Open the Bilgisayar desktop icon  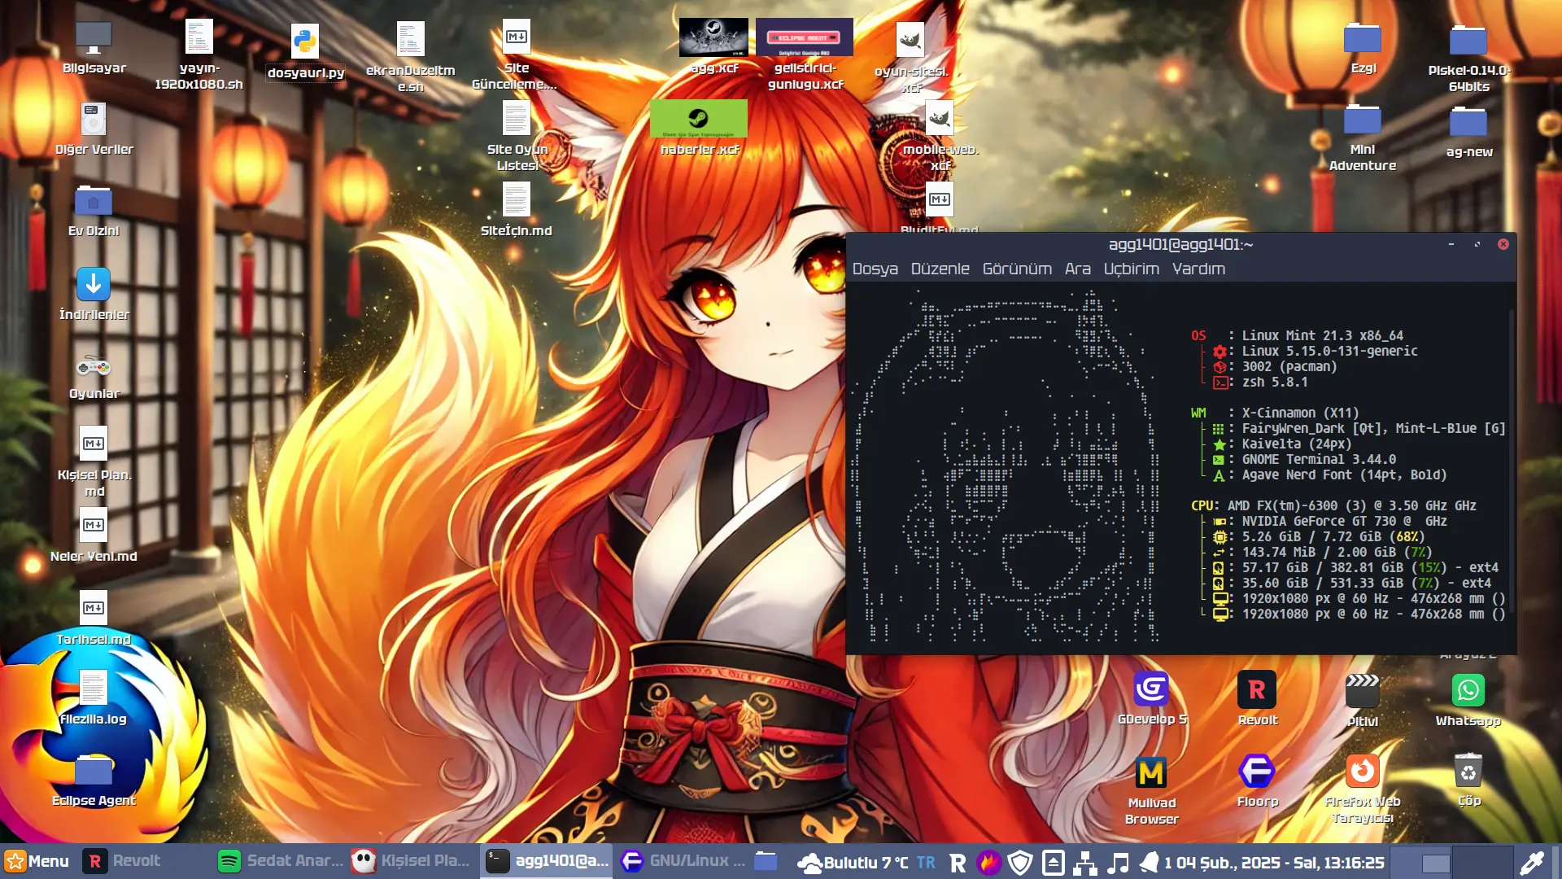[94, 48]
